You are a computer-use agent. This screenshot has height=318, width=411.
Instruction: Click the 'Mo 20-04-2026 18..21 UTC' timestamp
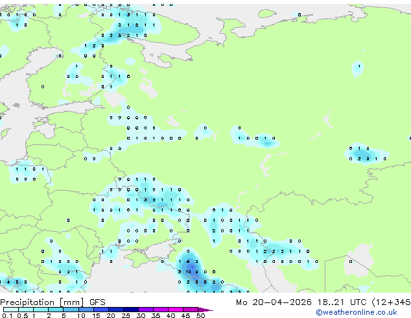(301, 302)
